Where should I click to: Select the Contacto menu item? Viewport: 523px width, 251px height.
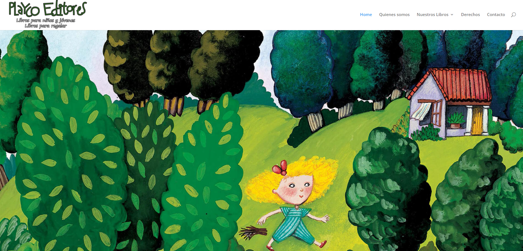[x=496, y=15]
